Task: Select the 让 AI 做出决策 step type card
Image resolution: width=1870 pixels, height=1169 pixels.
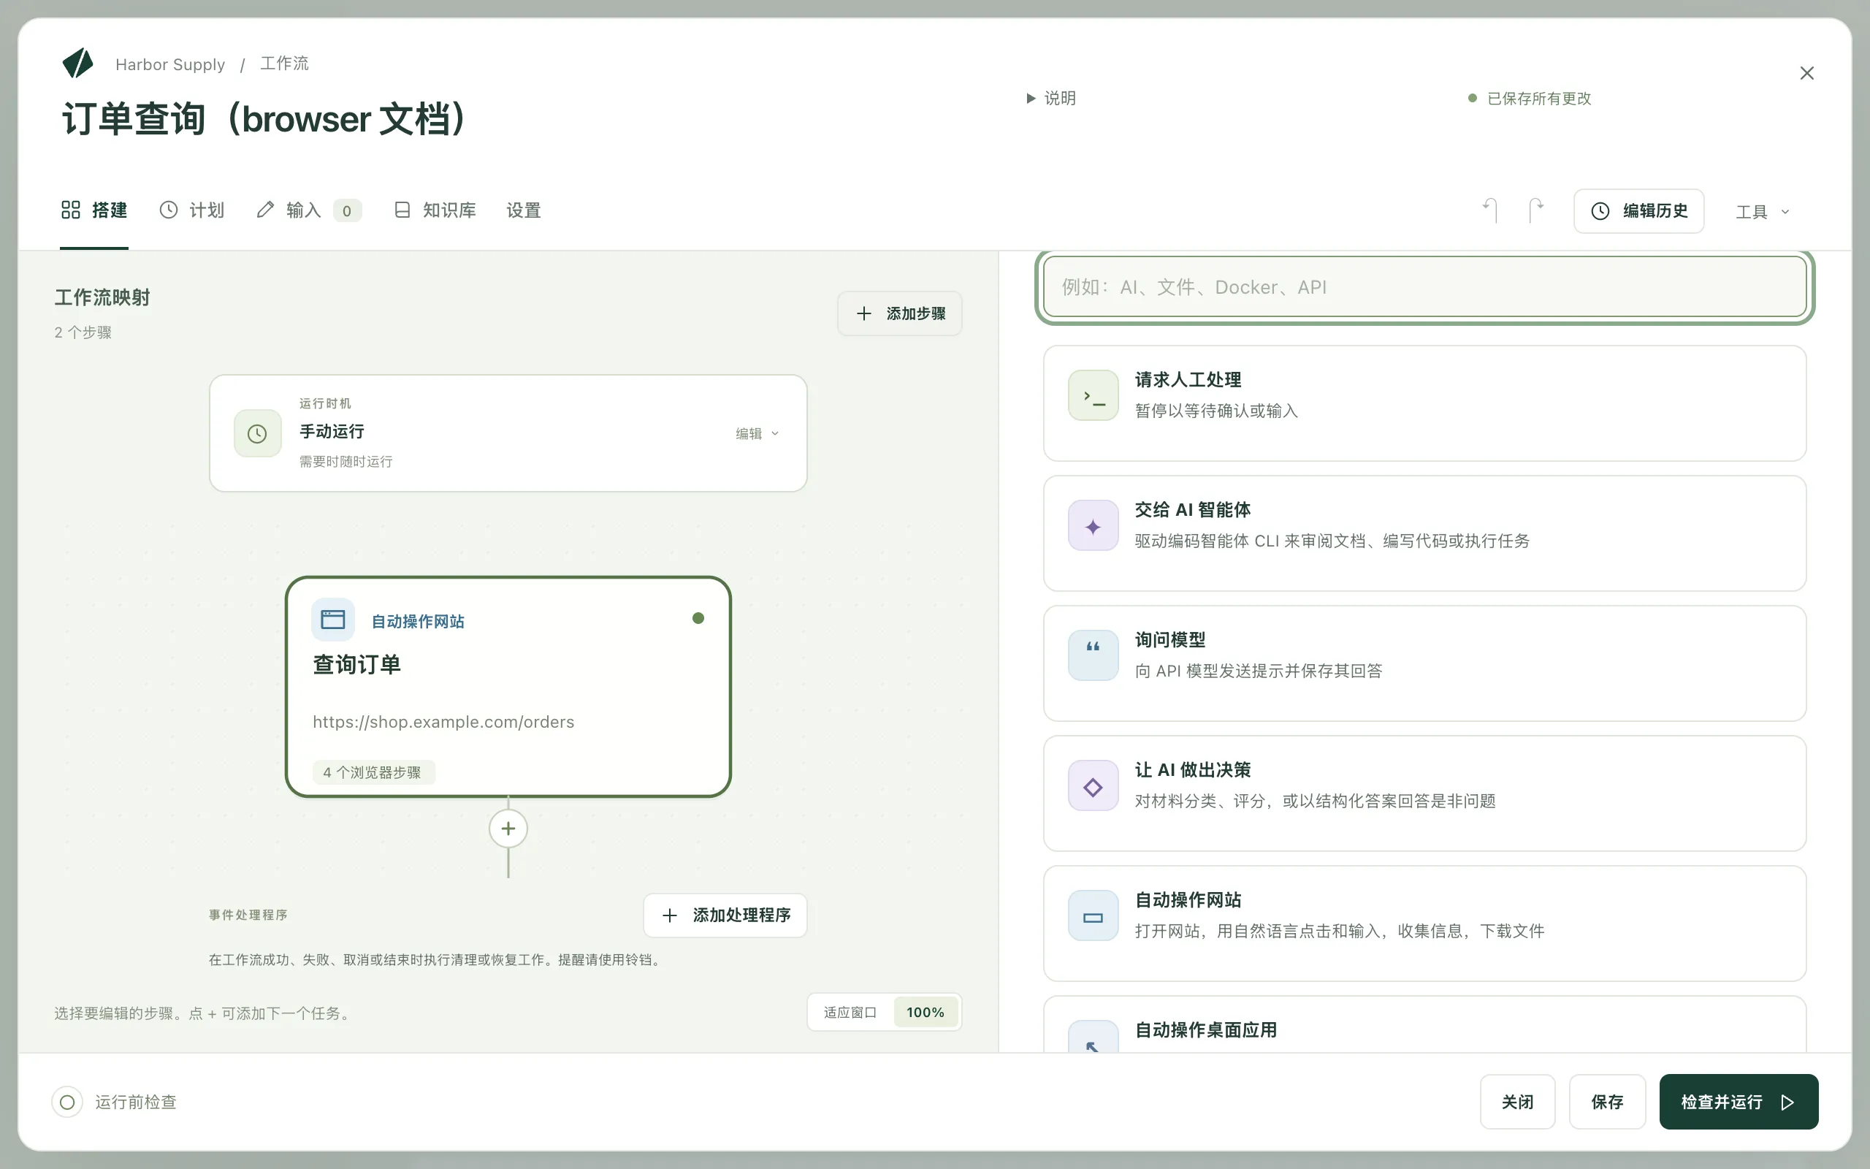Action: [x=1424, y=793]
